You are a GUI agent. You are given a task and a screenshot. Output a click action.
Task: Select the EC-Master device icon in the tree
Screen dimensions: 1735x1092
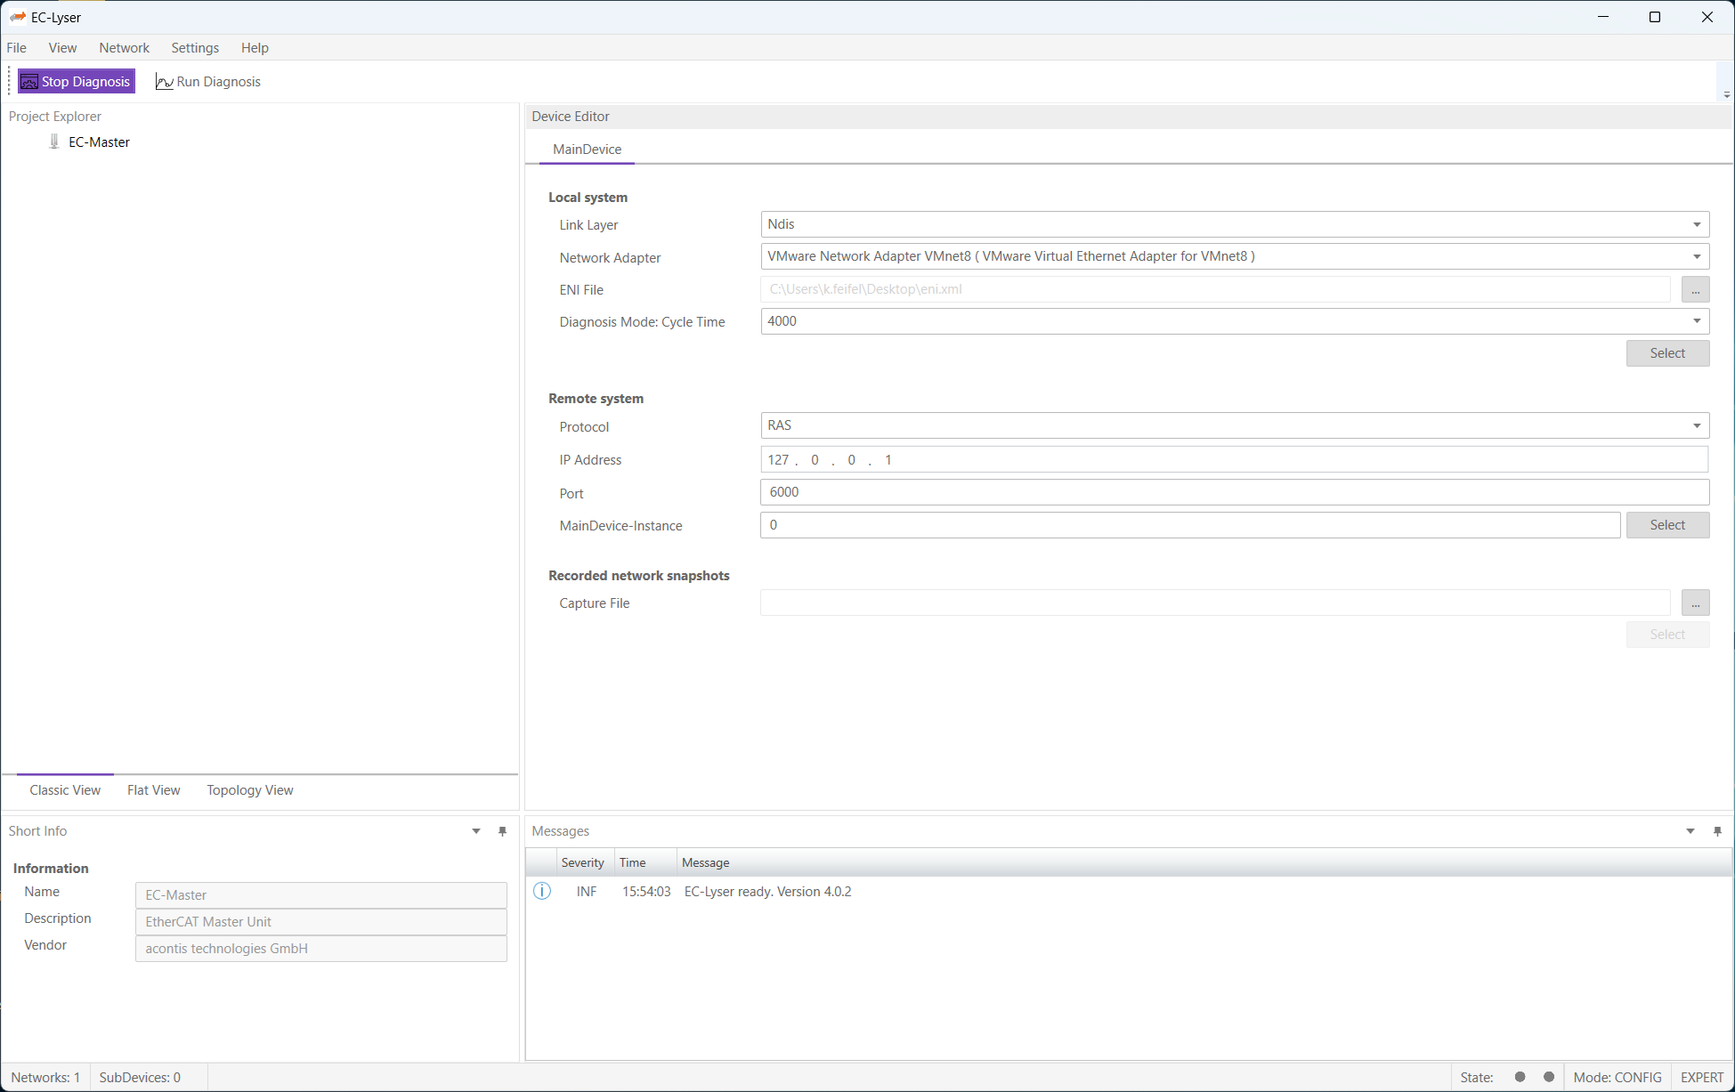54,142
